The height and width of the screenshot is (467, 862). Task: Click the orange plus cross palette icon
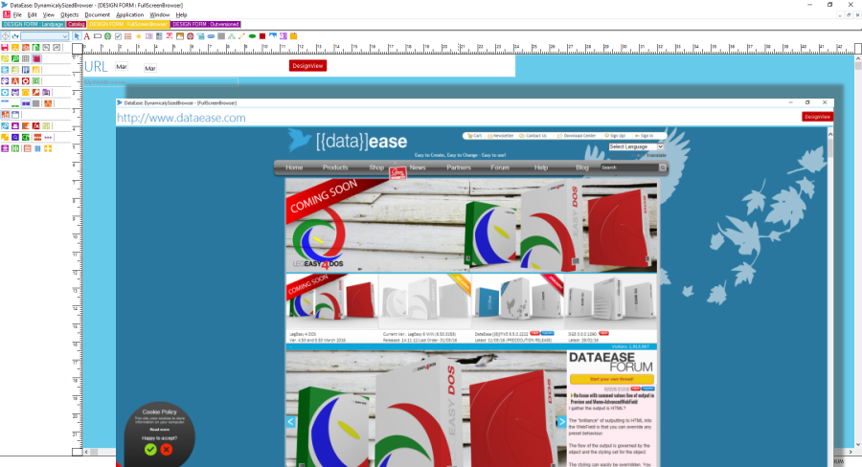coord(48,148)
